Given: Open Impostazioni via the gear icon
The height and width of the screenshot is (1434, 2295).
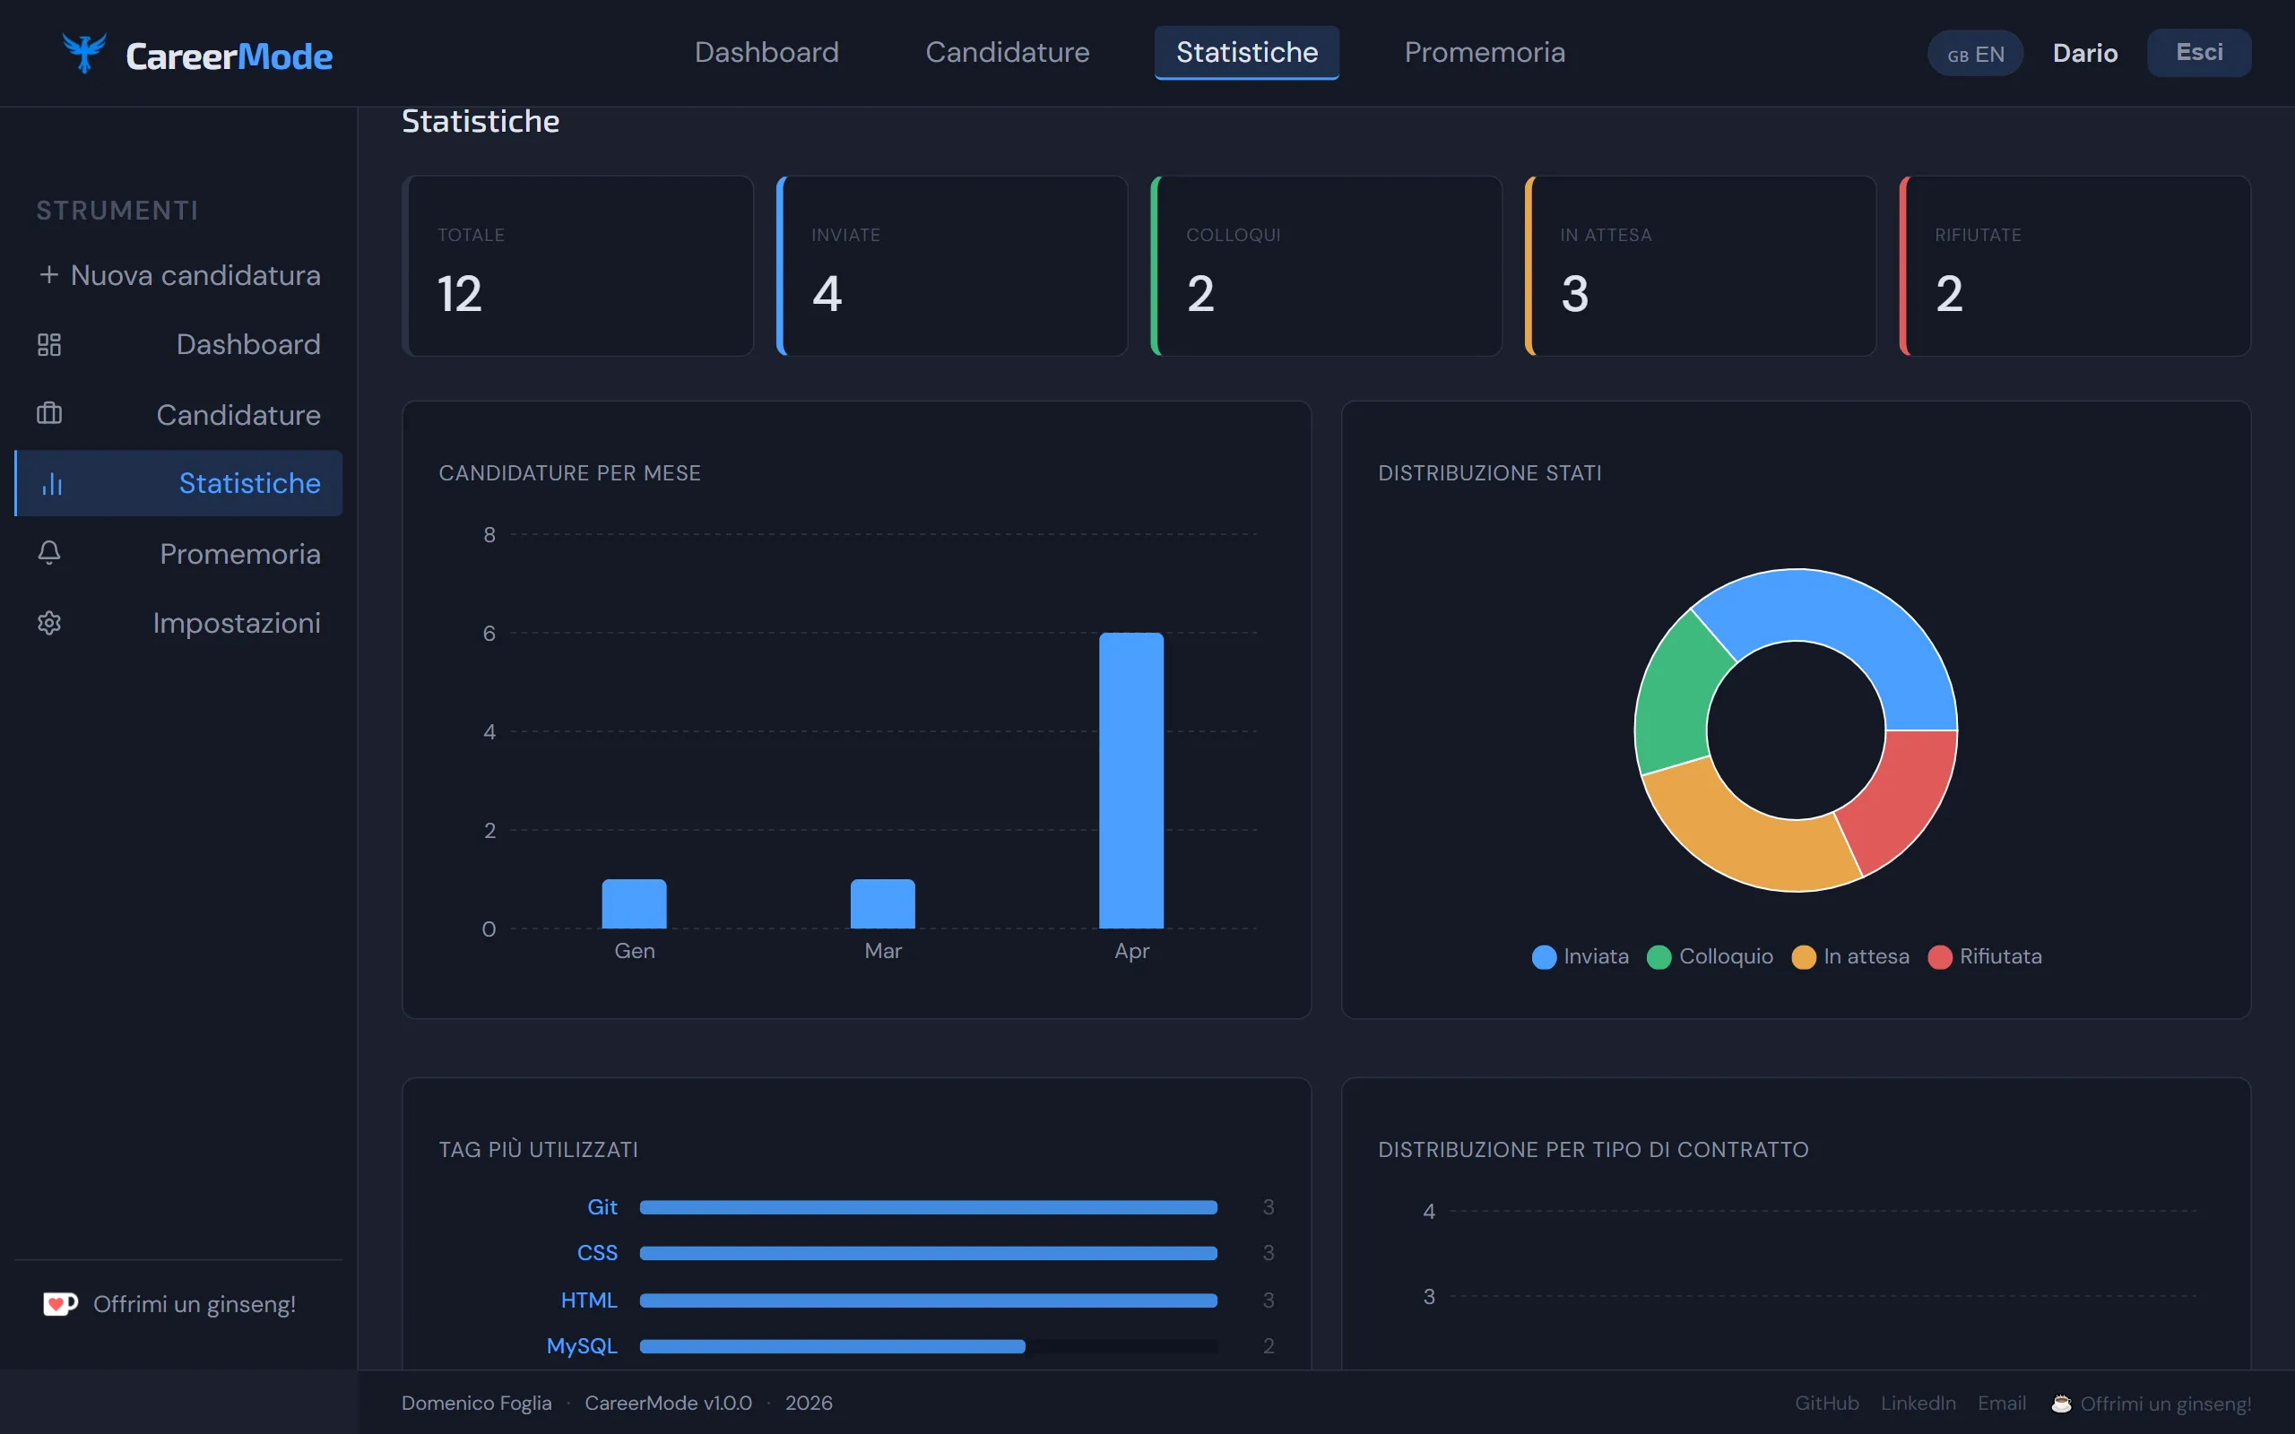Looking at the screenshot, I should [x=49, y=623].
